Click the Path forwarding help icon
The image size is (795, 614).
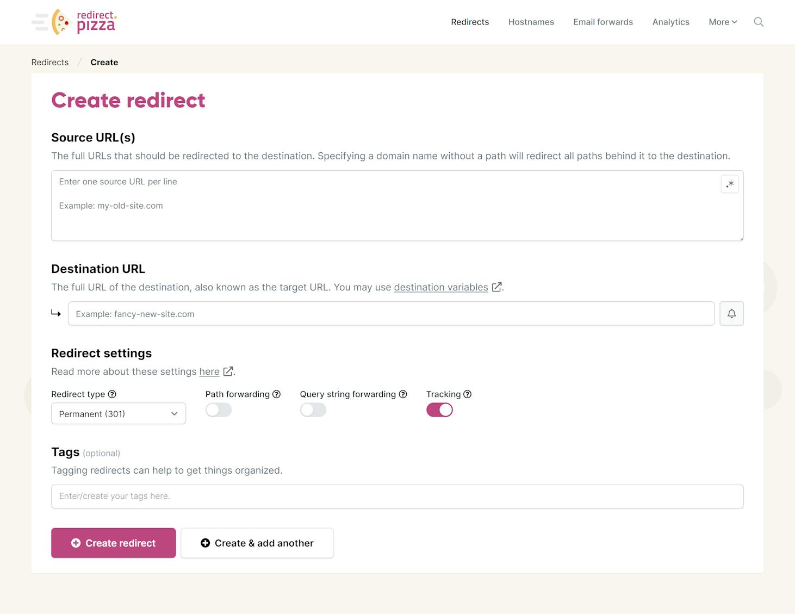coord(277,394)
